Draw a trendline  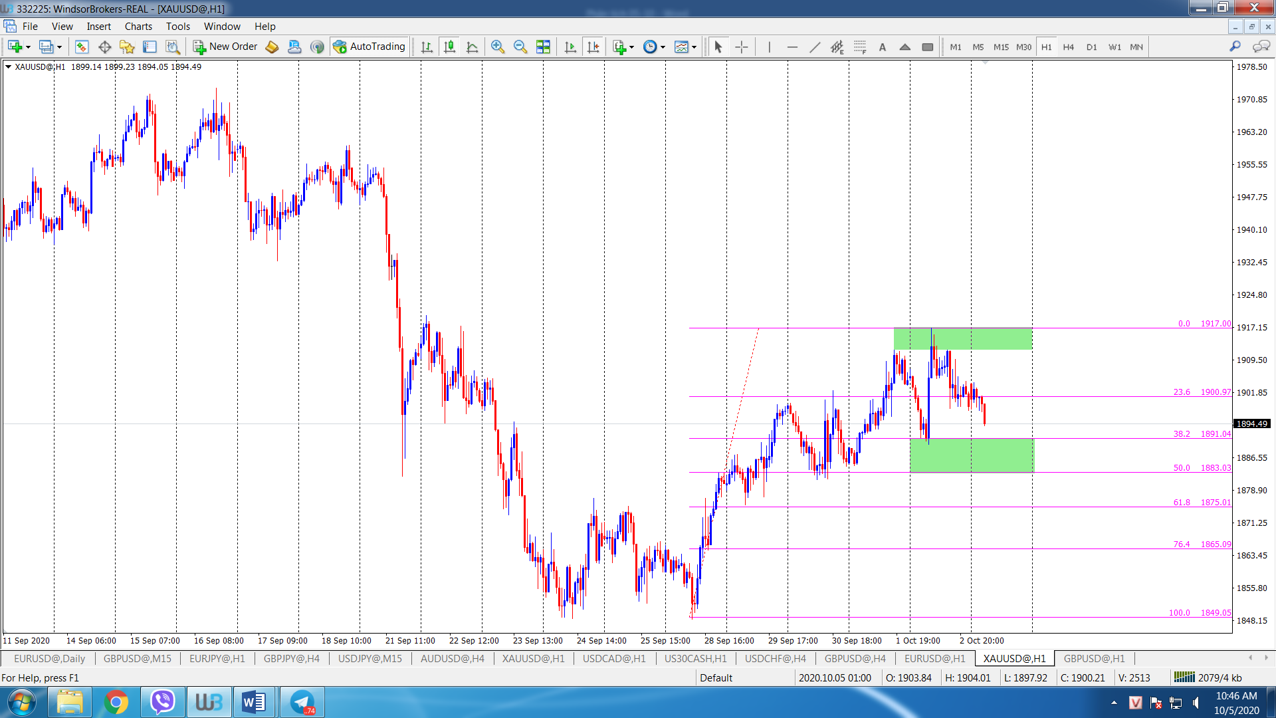pos(814,47)
